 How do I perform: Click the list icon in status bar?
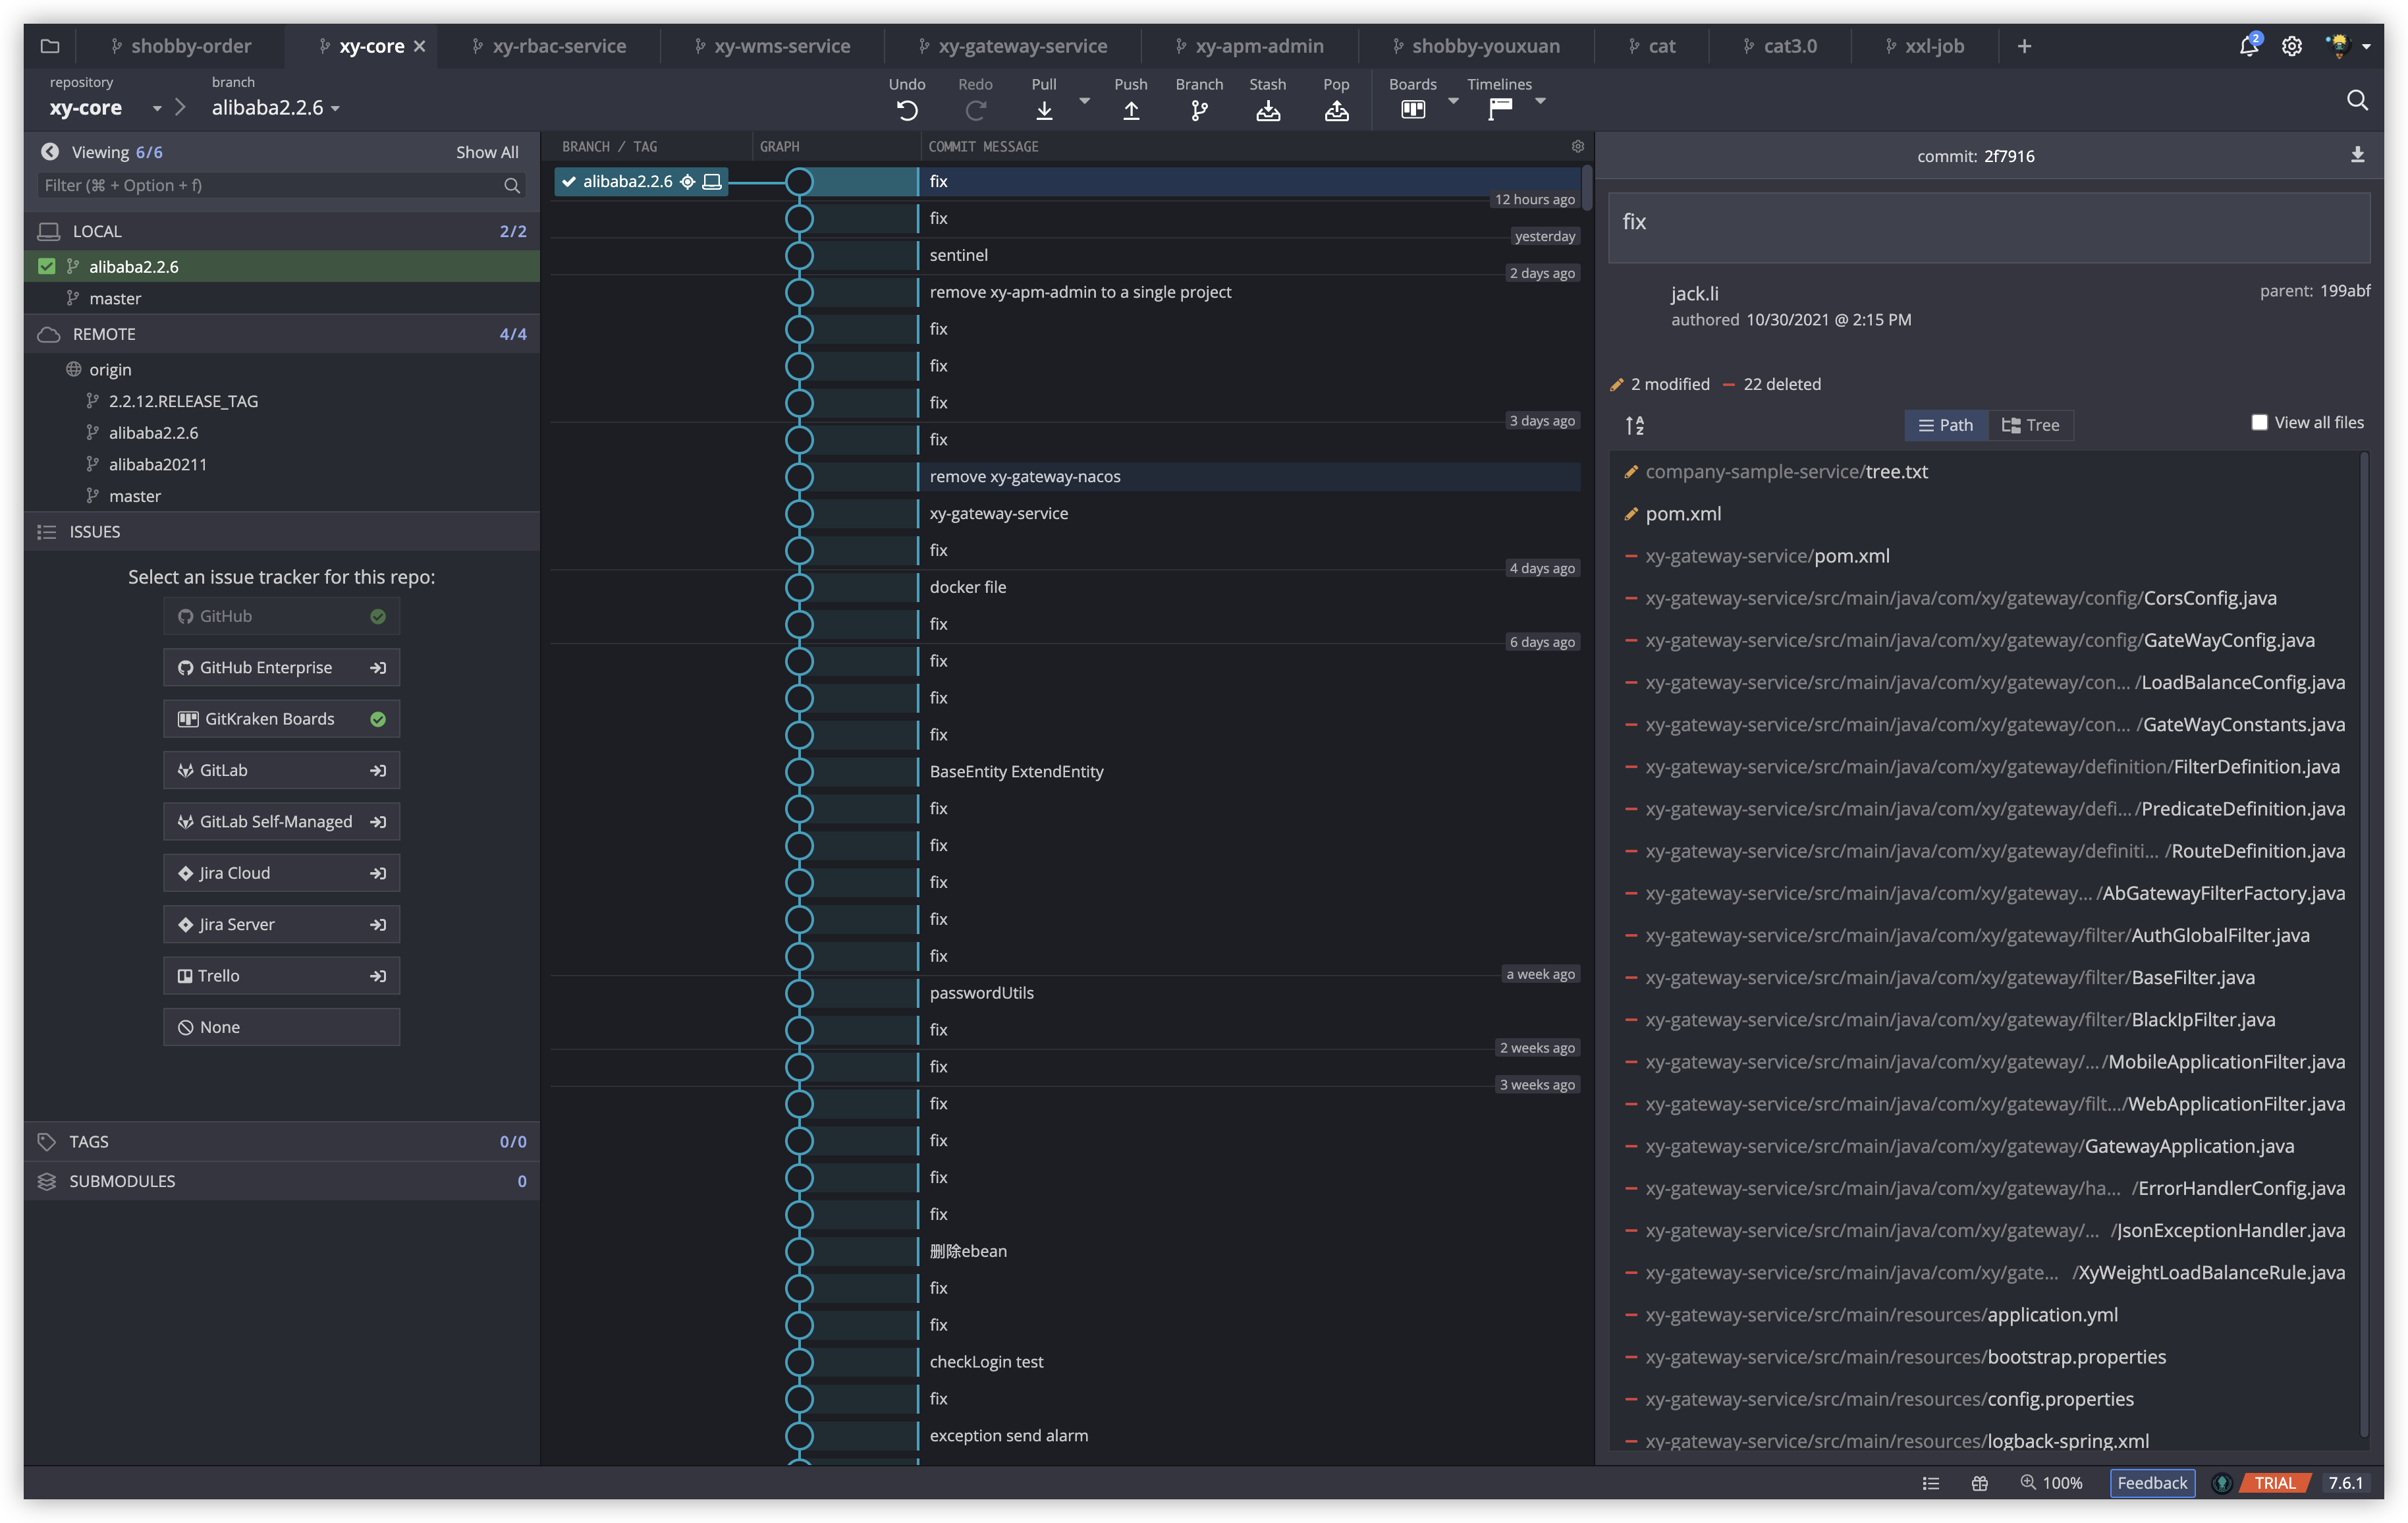[1930, 1483]
